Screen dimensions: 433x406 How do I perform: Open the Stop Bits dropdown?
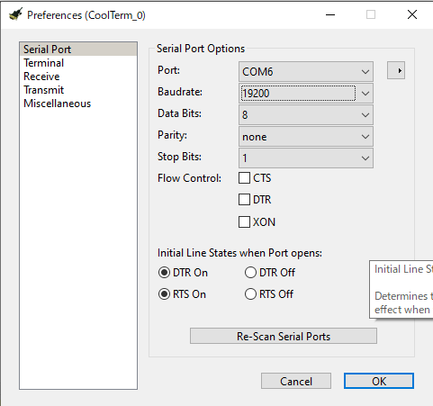pyautogui.click(x=306, y=158)
